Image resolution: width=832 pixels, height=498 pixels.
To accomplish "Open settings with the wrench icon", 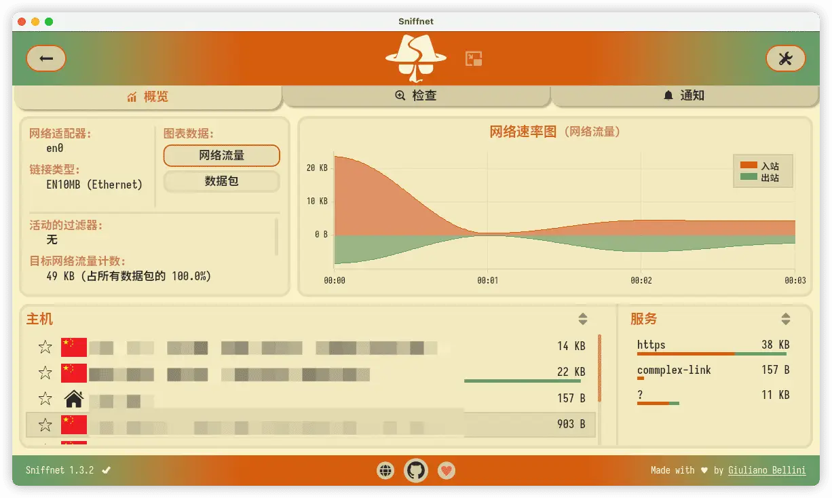I will [785, 58].
